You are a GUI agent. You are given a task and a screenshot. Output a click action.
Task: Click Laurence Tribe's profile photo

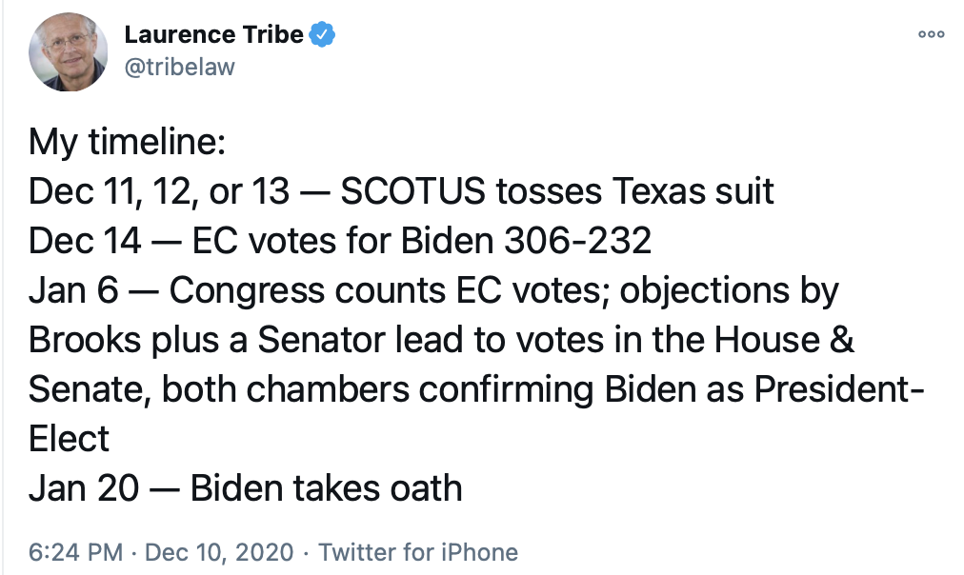[x=68, y=52]
